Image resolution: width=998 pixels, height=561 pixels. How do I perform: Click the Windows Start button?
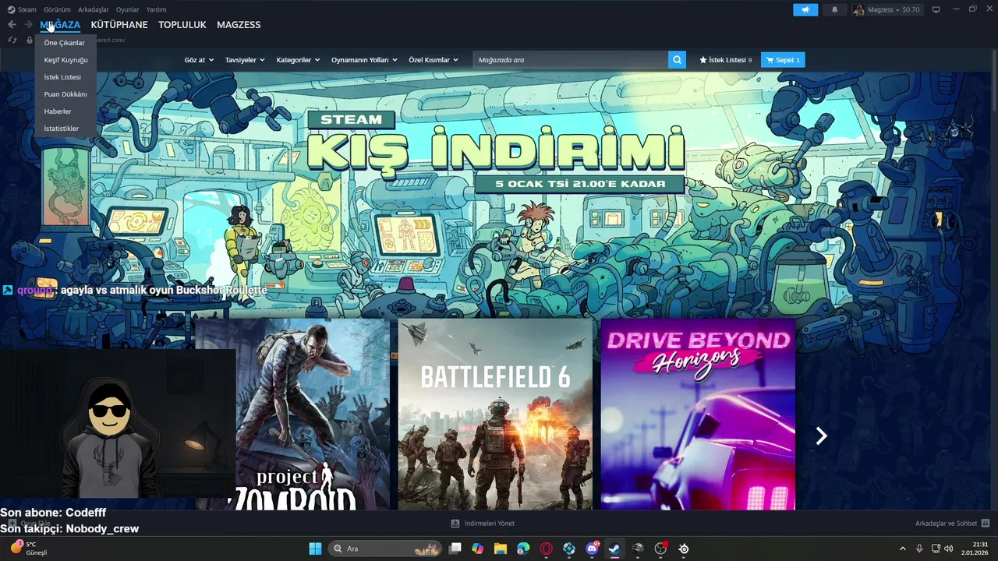(315, 549)
